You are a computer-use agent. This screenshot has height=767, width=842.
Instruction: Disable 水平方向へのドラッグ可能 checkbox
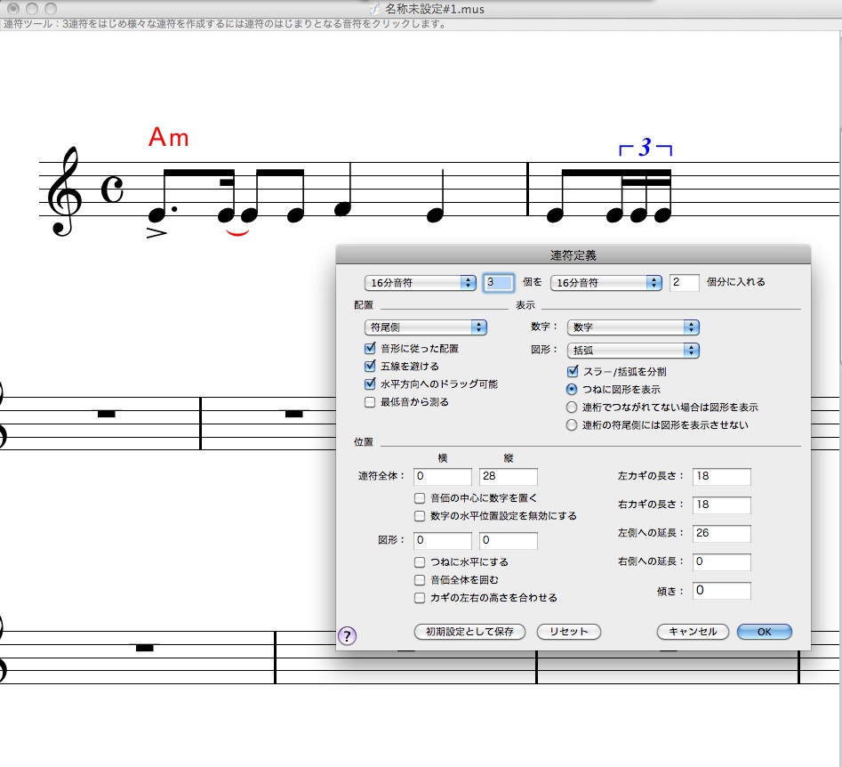coord(370,383)
